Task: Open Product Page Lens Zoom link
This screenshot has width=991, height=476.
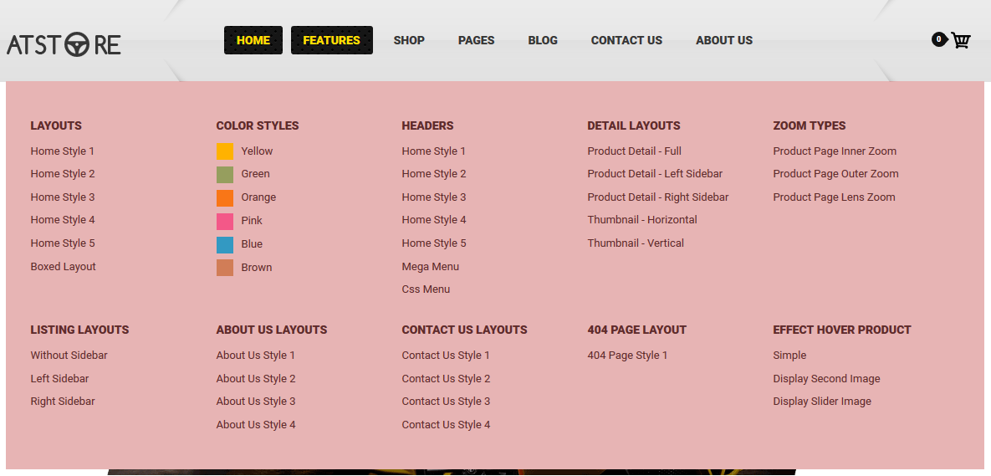Action: click(x=834, y=197)
